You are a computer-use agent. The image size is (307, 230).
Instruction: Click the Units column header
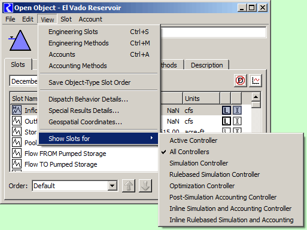pos(202,99)
